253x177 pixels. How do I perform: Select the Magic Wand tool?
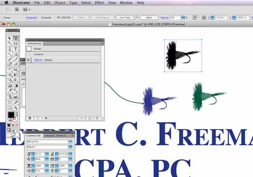(x=10, y=43)
